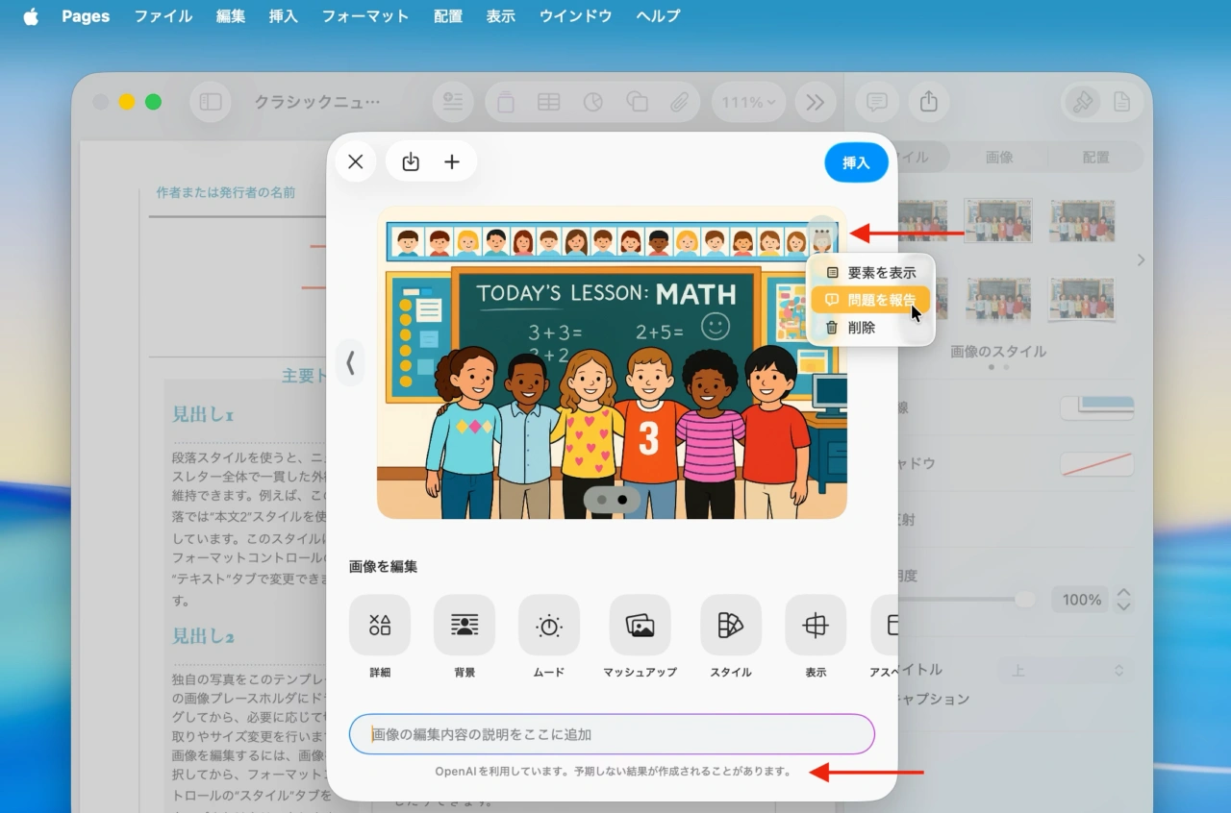
Task: Close the image editing dialog
Action: 356,161
